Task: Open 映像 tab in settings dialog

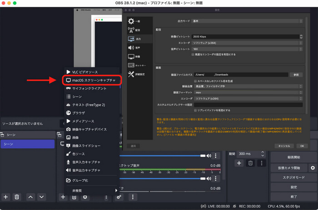Action: [140, 57]
